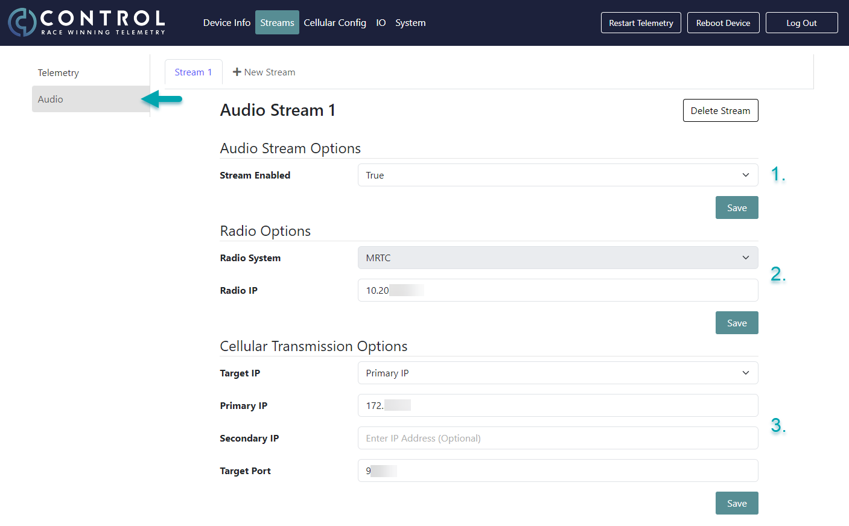The image size is (849, 526).
Task: Save the Audio Stream Options
Action: point(737,208)
